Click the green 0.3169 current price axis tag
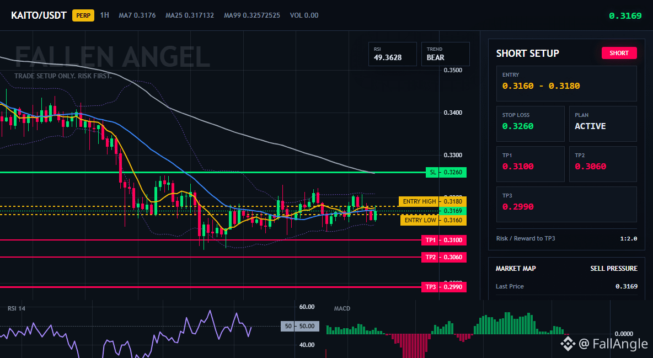 [x=453, y=211]
